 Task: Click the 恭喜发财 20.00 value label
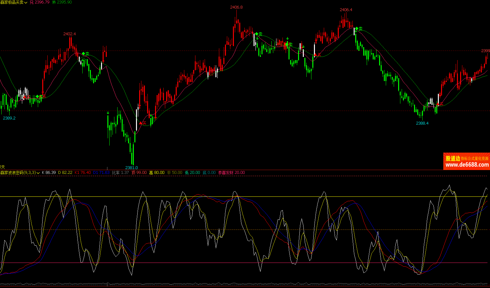[231, 173]
